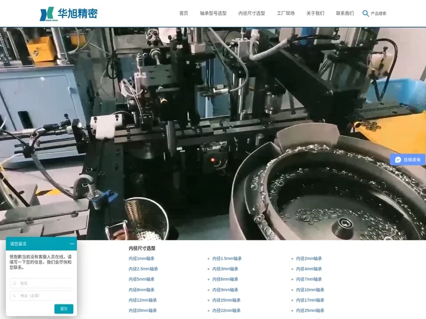Viewport: 426px width, 319px height.
Task: Open the 内径尺寸选型 menu item
Action: click(251, 13)
